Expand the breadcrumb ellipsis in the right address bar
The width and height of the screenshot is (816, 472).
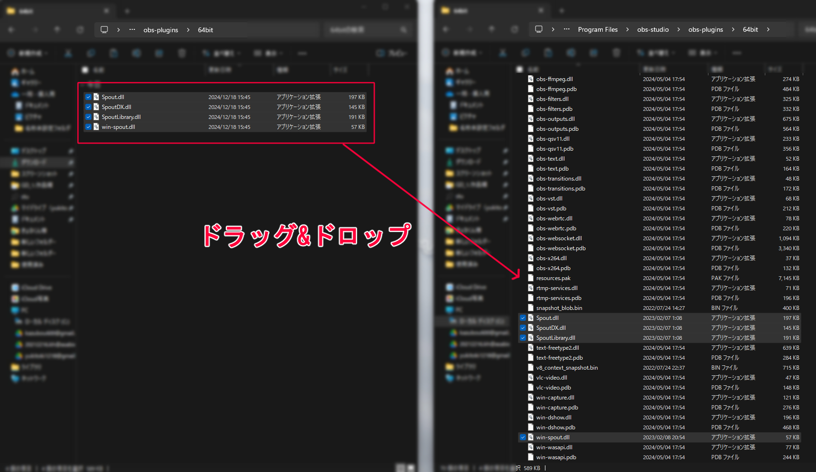coord(567,29)
